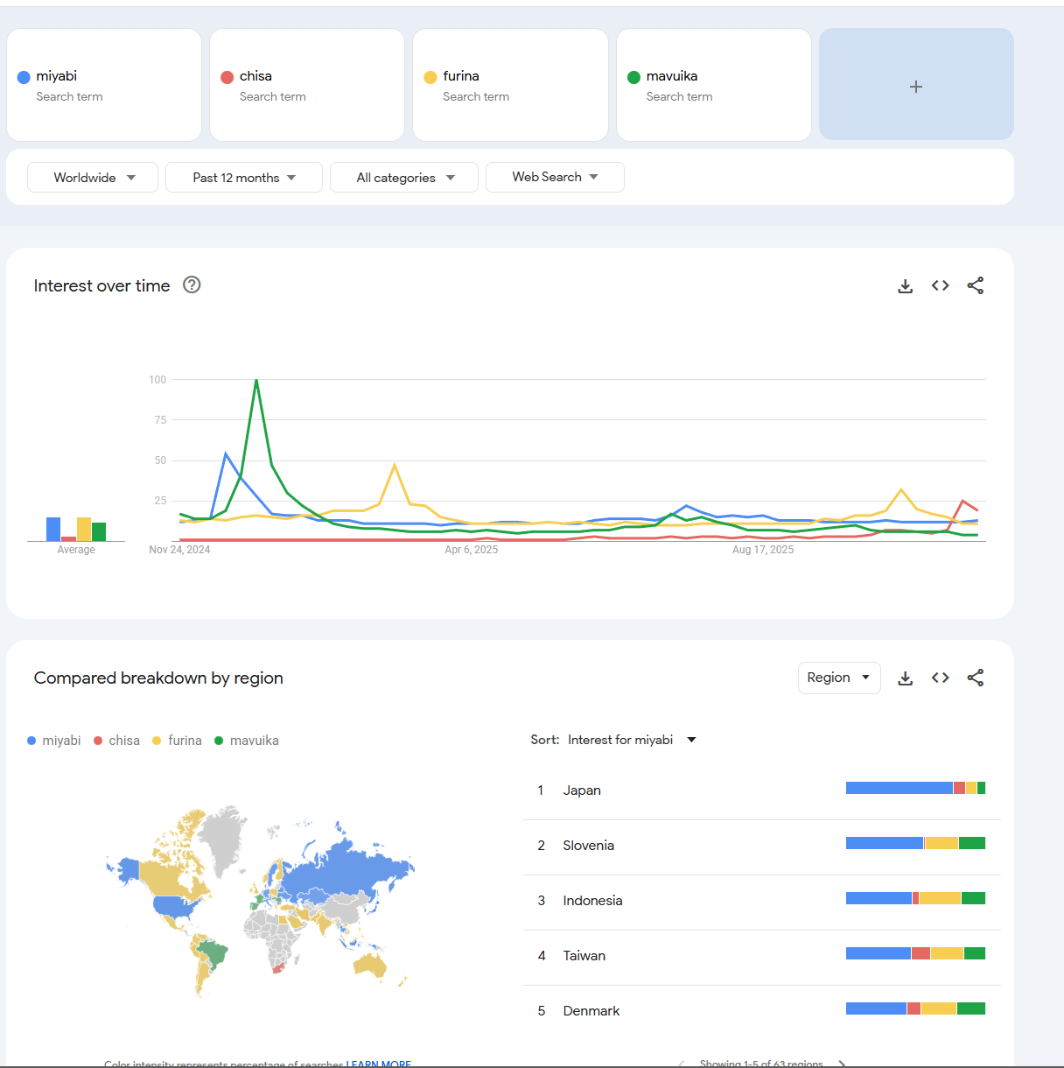This screenshot has height=1068, width=1064.
Task: Switch the Region view dropdown
Action: tap(838, 678)
